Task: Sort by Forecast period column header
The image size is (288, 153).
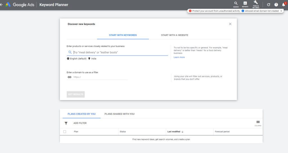Action: point(222,132)
